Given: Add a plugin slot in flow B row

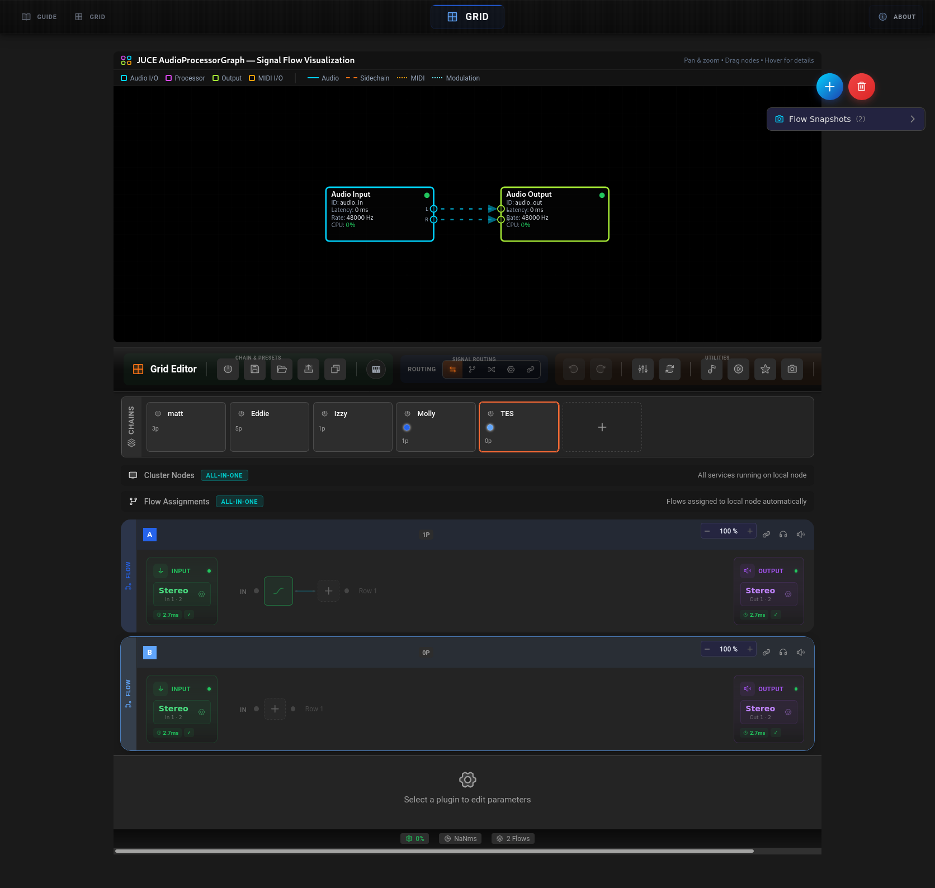Looking at the screenshot, I should coord(275,709).
